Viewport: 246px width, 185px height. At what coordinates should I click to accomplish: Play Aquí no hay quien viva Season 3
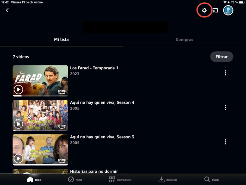pos(18,158)
